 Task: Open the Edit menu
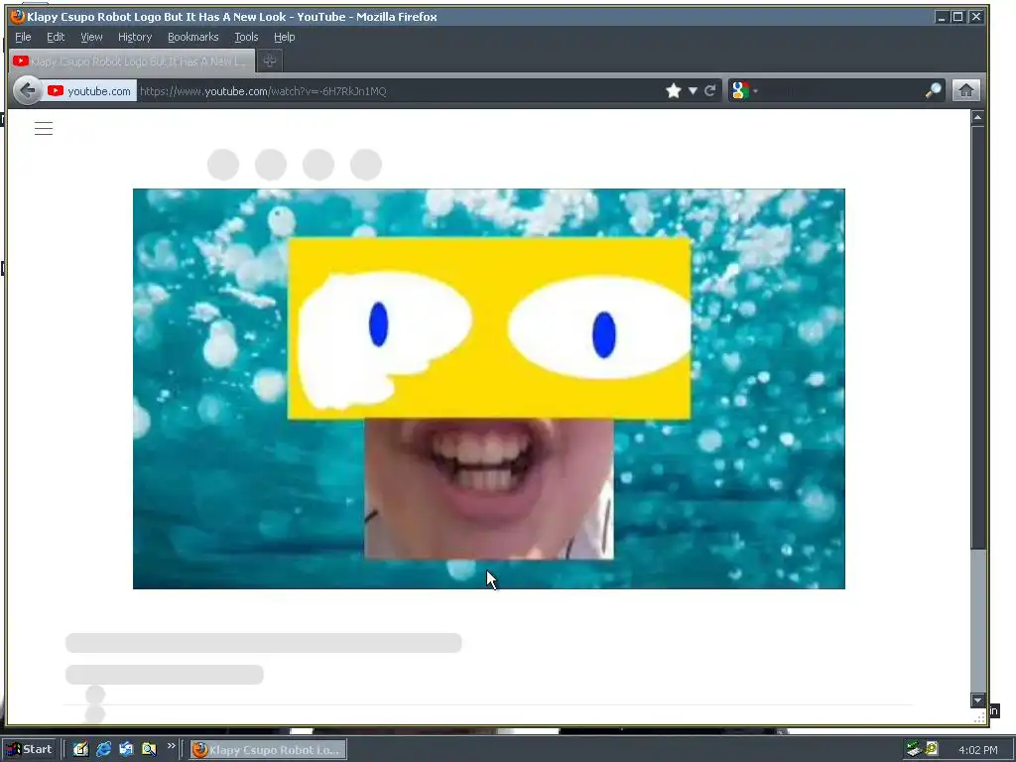click(56, 37)
